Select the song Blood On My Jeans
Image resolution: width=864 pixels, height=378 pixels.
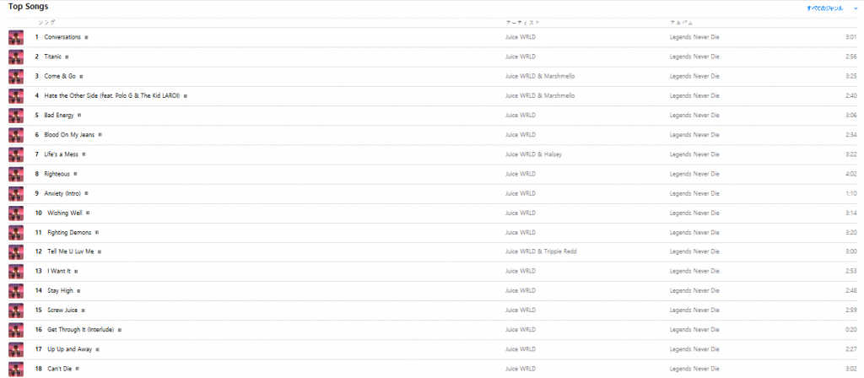tap(69, 135)
